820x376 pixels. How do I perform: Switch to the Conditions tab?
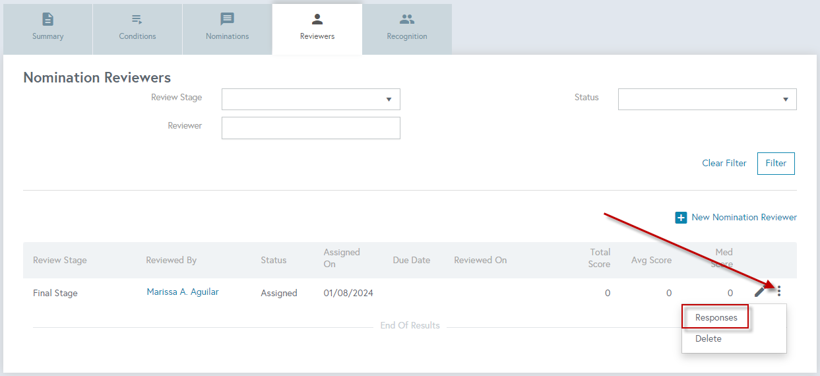pyautogui.click(x=137, y=29)
